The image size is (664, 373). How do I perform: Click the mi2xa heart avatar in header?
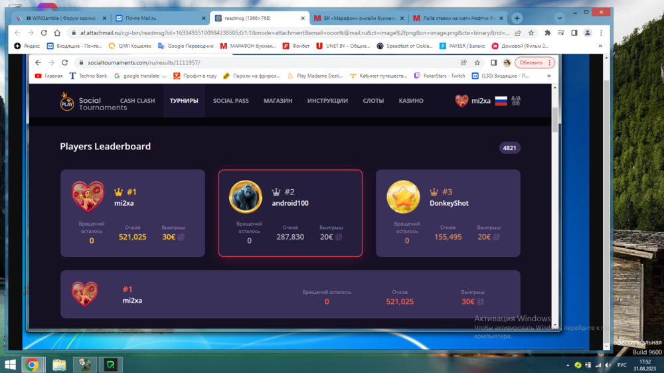click(461, 101)
